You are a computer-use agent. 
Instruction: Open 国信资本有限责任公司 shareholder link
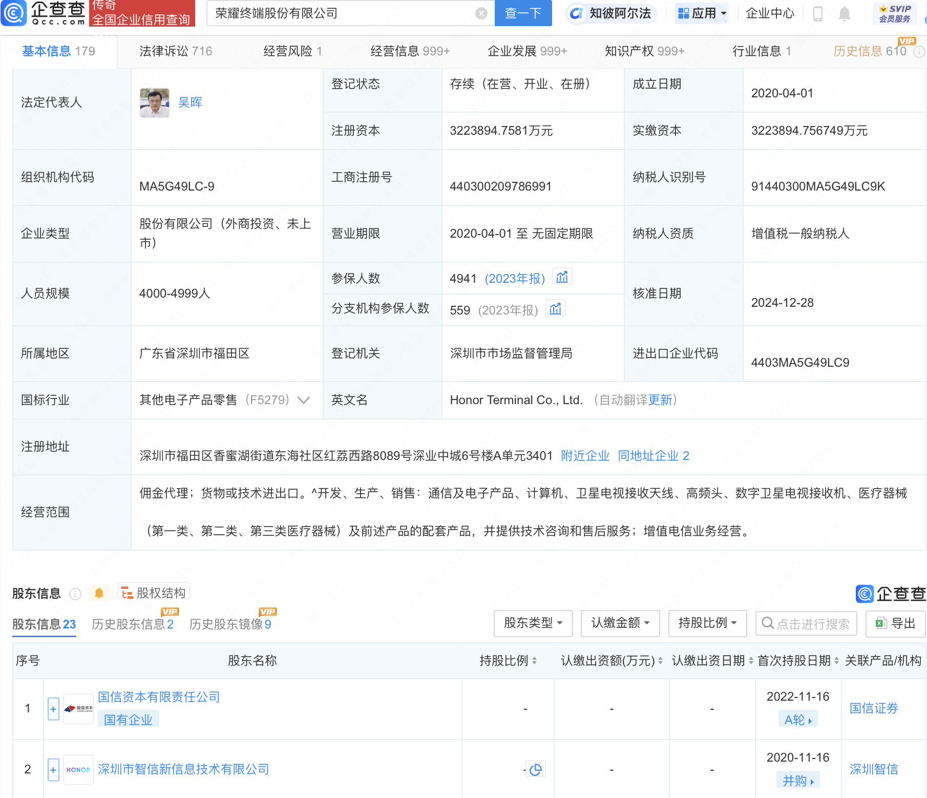(x=159, y=697)
